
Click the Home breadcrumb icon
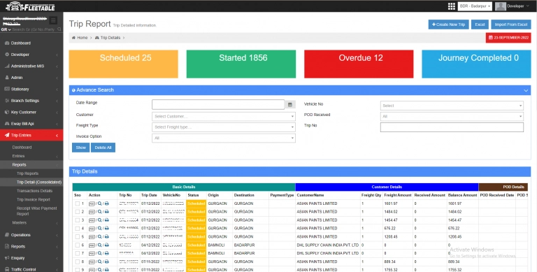click(73, 38)
